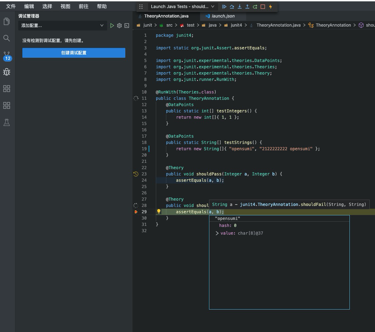Screen dimensions: 375x332
Task: Open the Explorer files view icon
Action: click(x=7, y=21)
